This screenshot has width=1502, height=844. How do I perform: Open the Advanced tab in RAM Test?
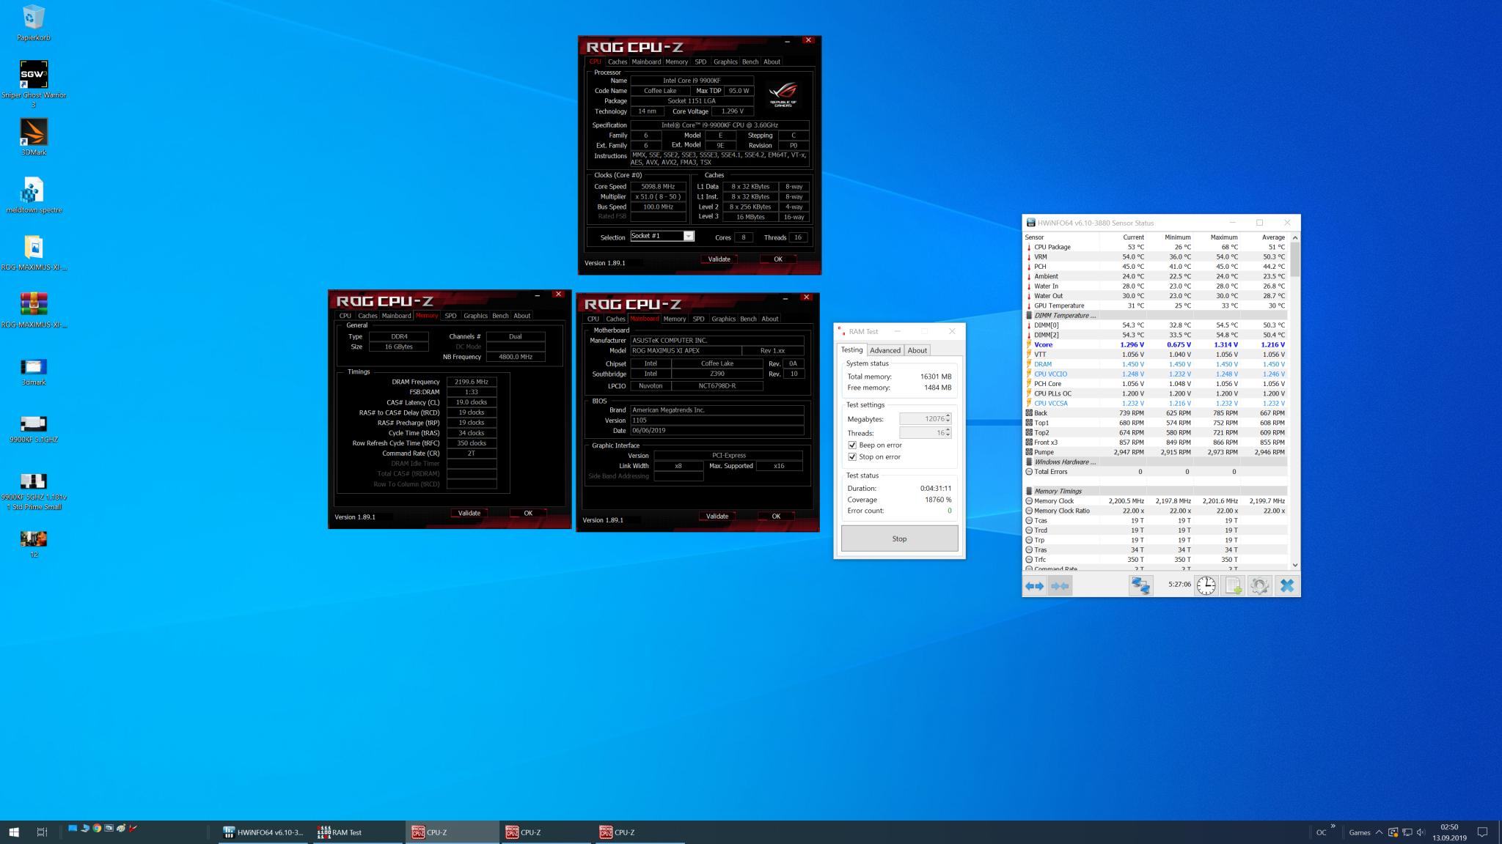(884, 350)
